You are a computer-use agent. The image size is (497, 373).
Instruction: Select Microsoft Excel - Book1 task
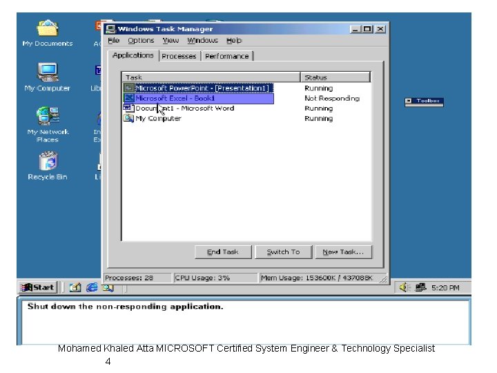pyautogui.click(x=198, y=98)
